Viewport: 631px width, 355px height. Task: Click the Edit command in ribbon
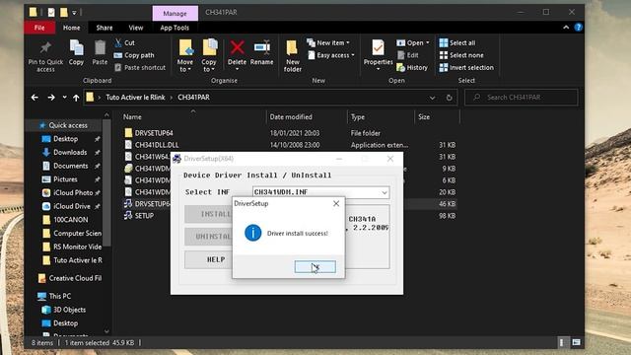pos(407,55)
